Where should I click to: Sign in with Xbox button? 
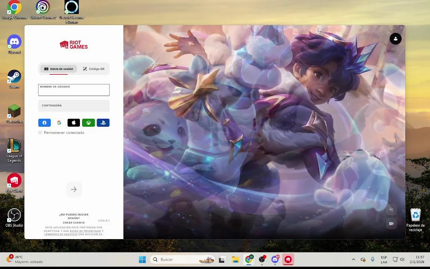pos(88,123)
